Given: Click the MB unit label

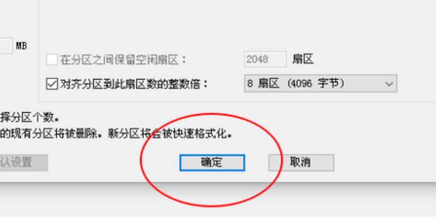Looking at the screenshot, I should tap(21, 46).
